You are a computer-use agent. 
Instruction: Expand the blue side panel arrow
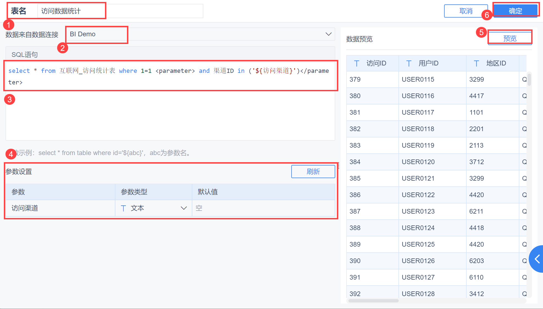pos(537,259)
